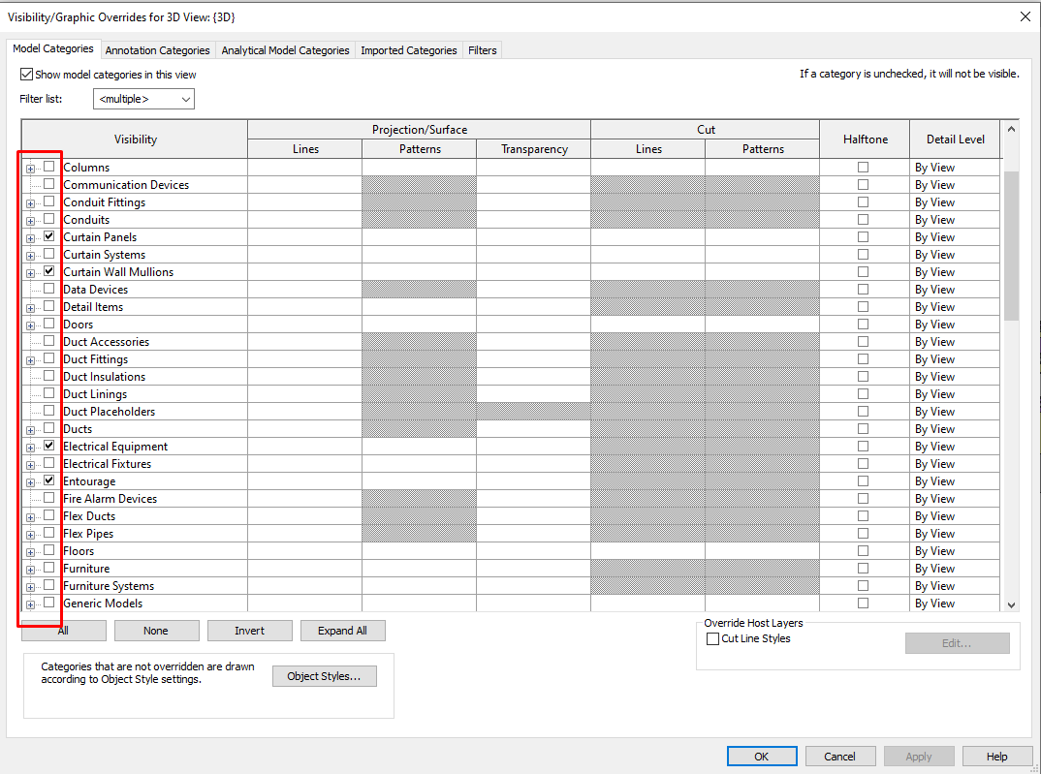The width and height of the screenshot is (1041, 774).
Task: Expand Flex Pipes subcategories
Action: pos(31,535)
